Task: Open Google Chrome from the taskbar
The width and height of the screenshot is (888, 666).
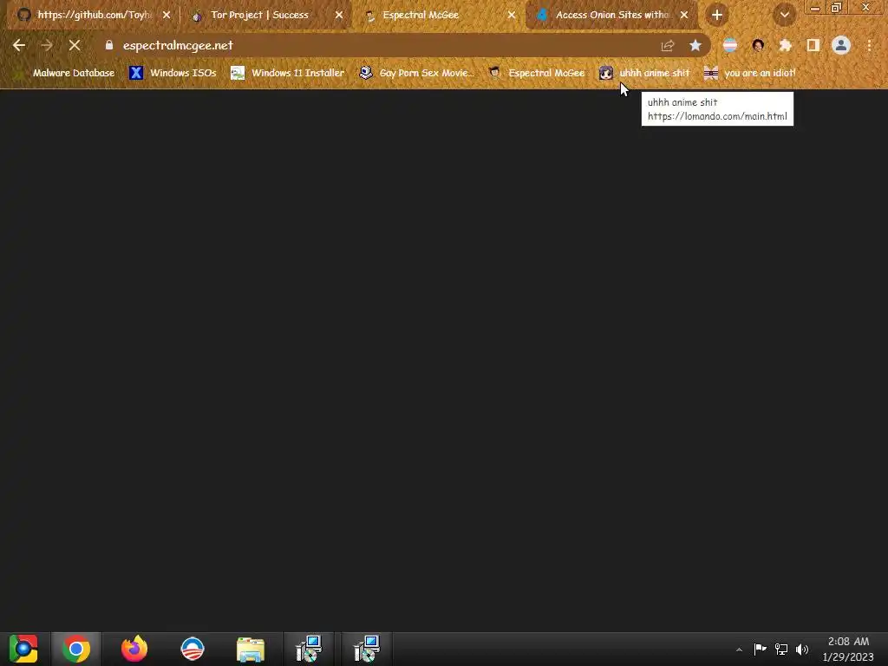Action: tap(76, 649)
